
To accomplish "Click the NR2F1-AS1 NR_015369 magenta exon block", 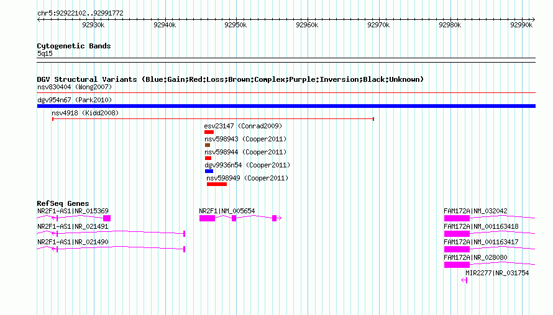I will (107, 218).
